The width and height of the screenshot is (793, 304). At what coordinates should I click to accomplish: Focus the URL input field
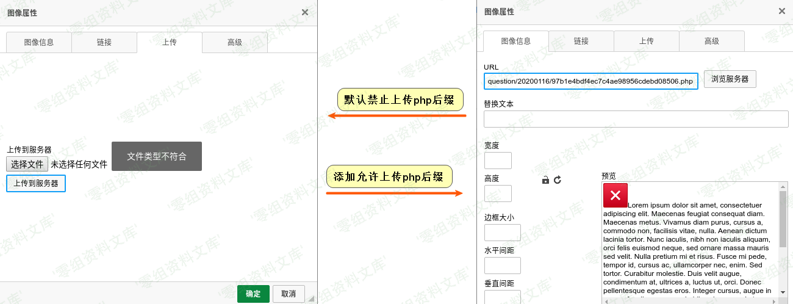click(590, 81)
